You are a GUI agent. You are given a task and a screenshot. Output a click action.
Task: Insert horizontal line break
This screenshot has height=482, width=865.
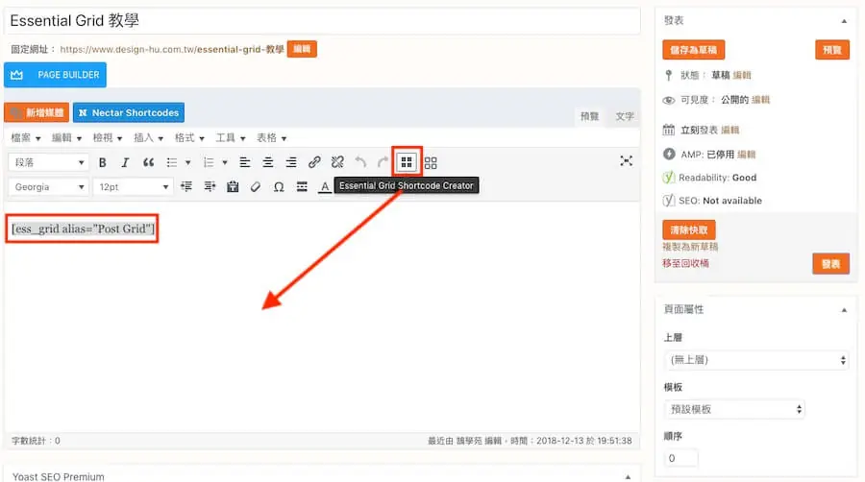point(302,186)
